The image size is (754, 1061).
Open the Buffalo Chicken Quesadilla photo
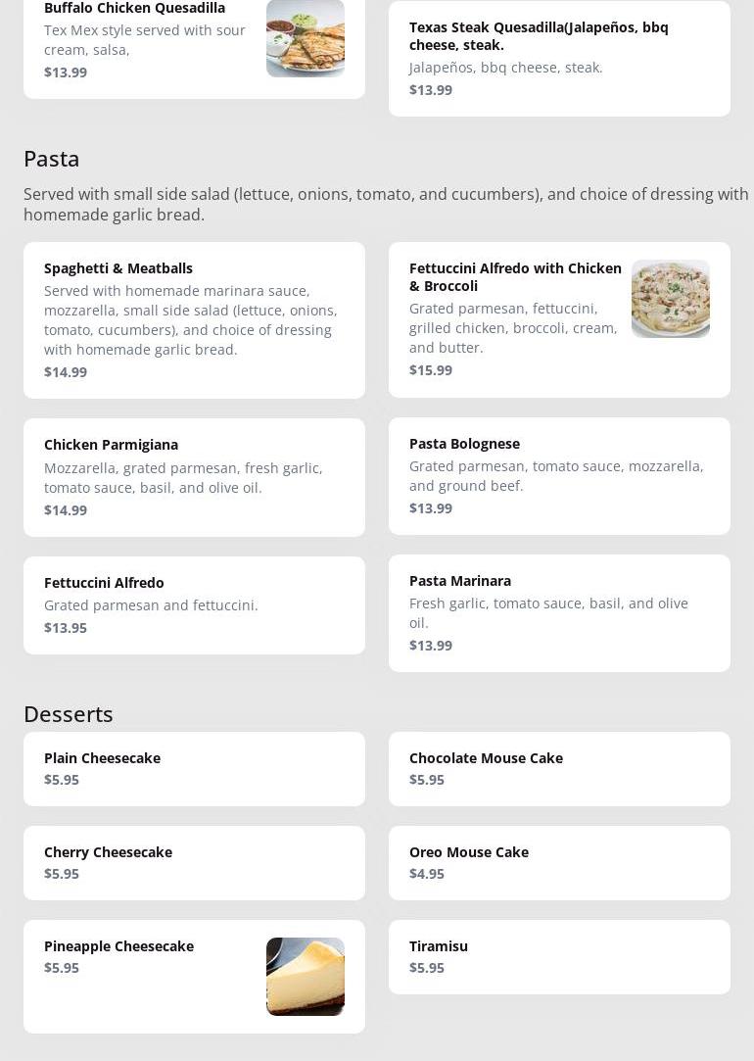click(x=305, y=39)
